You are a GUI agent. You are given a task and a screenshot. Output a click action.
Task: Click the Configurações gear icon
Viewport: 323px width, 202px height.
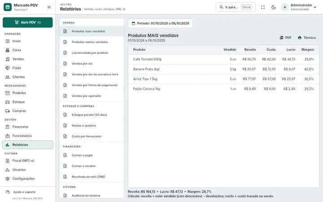click(8, 179)
